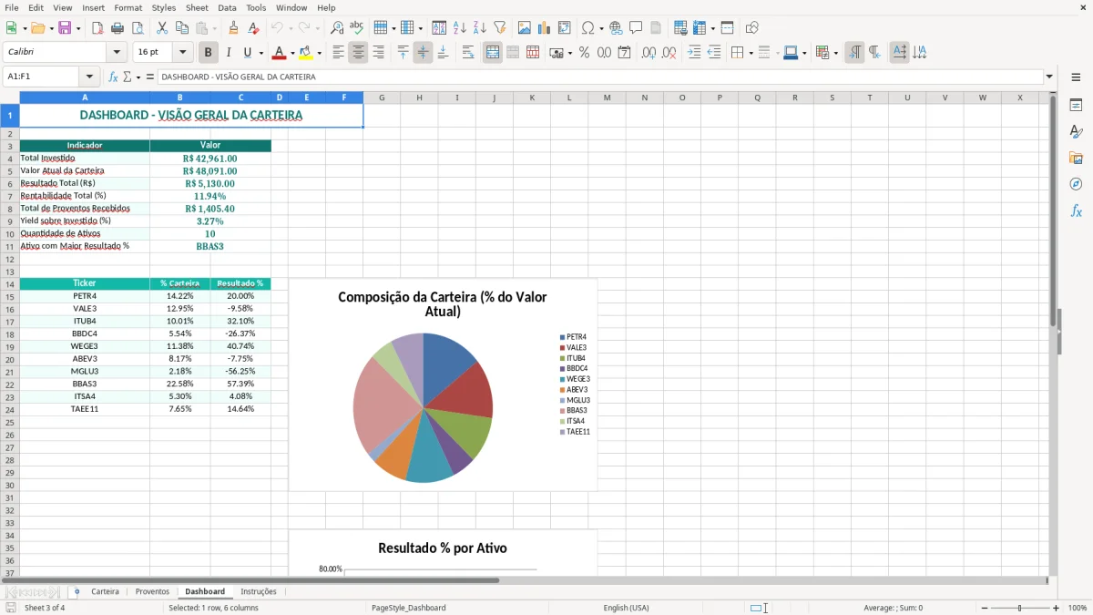1093x615 pixels.
Task: Click the Function Wizard fx icon
Action: point(114,77)
